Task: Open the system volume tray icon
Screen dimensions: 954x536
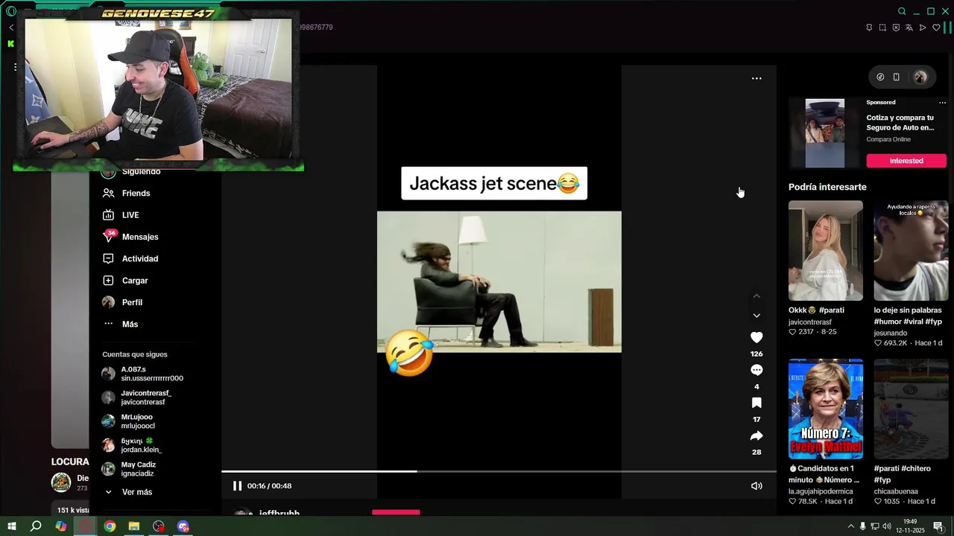Action: [x=886, y=526]
